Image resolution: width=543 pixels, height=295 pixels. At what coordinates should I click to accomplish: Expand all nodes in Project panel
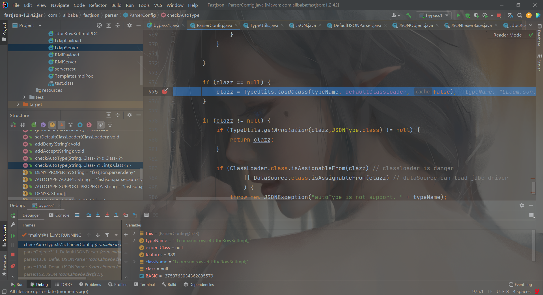(x=109, y=25)
